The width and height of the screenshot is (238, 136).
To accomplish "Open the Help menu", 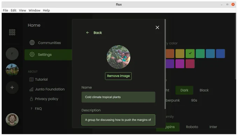I will tap(46, 10).
